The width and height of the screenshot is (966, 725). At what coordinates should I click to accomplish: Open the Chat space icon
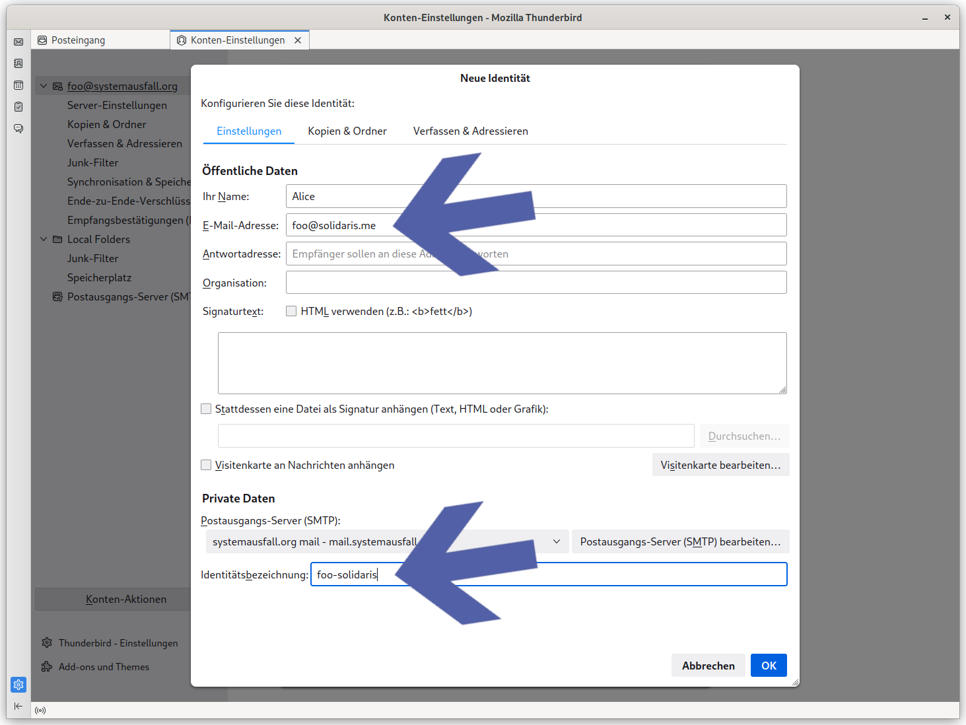tap(18, 129)
